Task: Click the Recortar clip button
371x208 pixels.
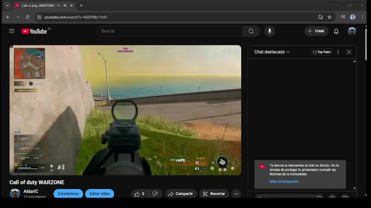Action: click(x=214, y=194)
